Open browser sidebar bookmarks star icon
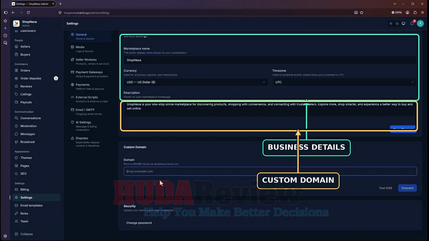The height and width of the screenshot is (241, 429). pyautogui.click(x=5, y=21)
